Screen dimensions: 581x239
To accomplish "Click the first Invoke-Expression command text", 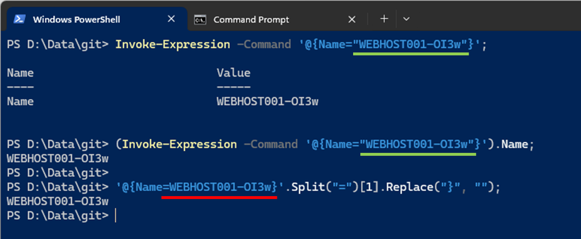I will click(174, 44).
